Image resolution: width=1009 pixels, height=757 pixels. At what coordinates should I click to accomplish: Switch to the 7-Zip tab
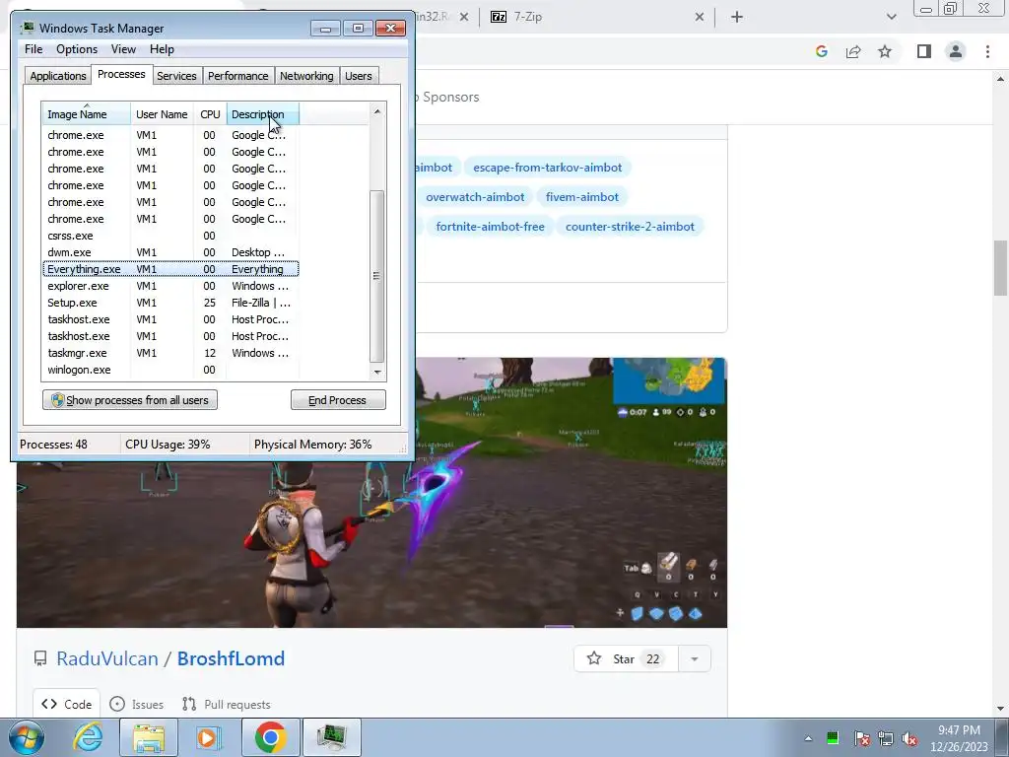coord(595,17)
